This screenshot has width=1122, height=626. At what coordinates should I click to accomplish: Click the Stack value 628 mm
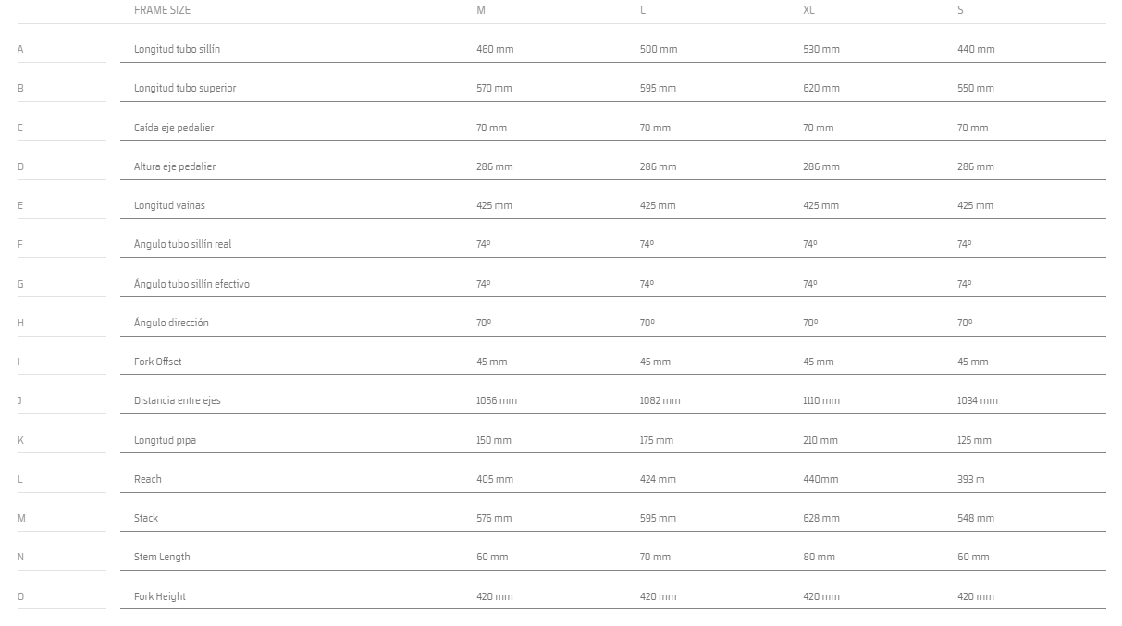pos(821,518)
